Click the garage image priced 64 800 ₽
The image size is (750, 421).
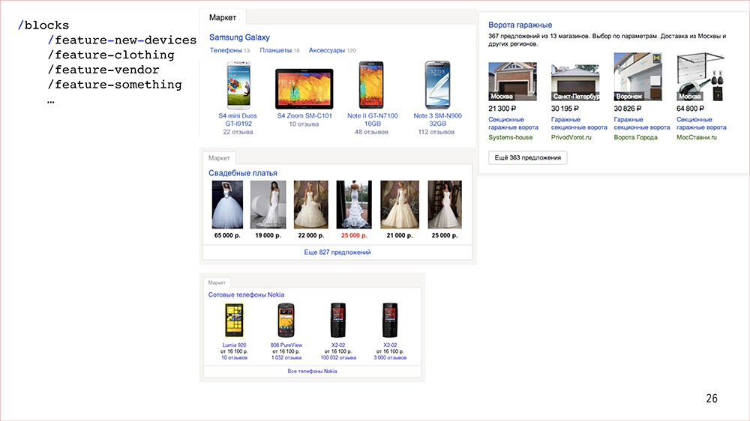[x=700, y=76]
